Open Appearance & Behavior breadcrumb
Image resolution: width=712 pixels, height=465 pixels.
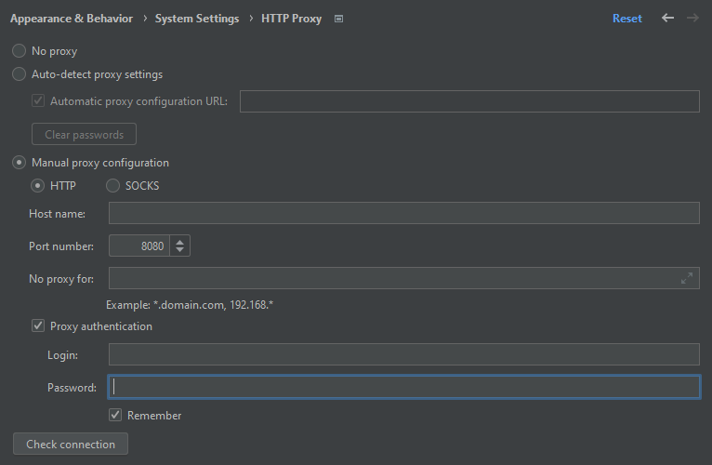[x=72, y=19]
